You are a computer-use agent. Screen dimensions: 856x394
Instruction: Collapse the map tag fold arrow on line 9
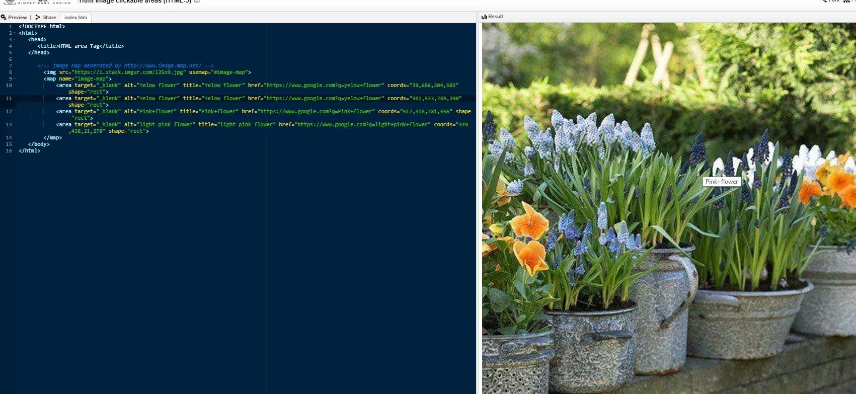point(15,79)
